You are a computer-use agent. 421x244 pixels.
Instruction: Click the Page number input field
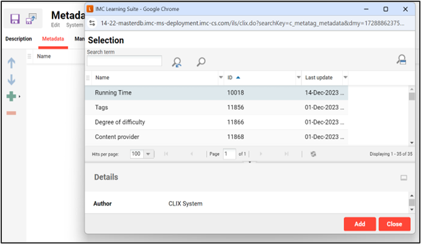pyautogui.click(x=230, y=154)
